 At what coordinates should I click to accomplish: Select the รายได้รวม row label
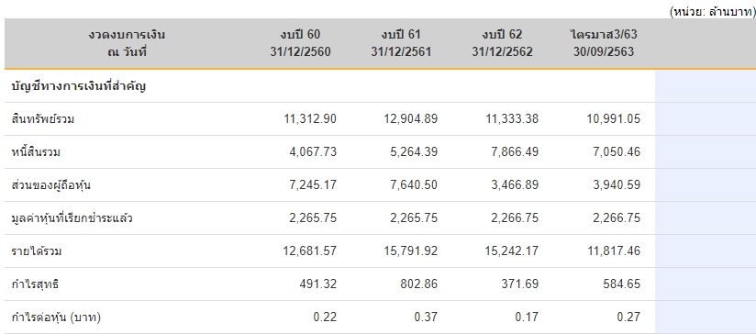[37, 251]
